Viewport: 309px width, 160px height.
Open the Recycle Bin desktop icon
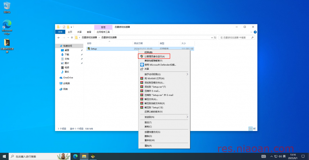[7, 8]
